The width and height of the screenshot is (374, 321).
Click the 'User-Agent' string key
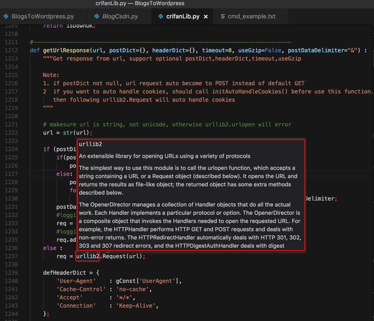coord(76,281)
